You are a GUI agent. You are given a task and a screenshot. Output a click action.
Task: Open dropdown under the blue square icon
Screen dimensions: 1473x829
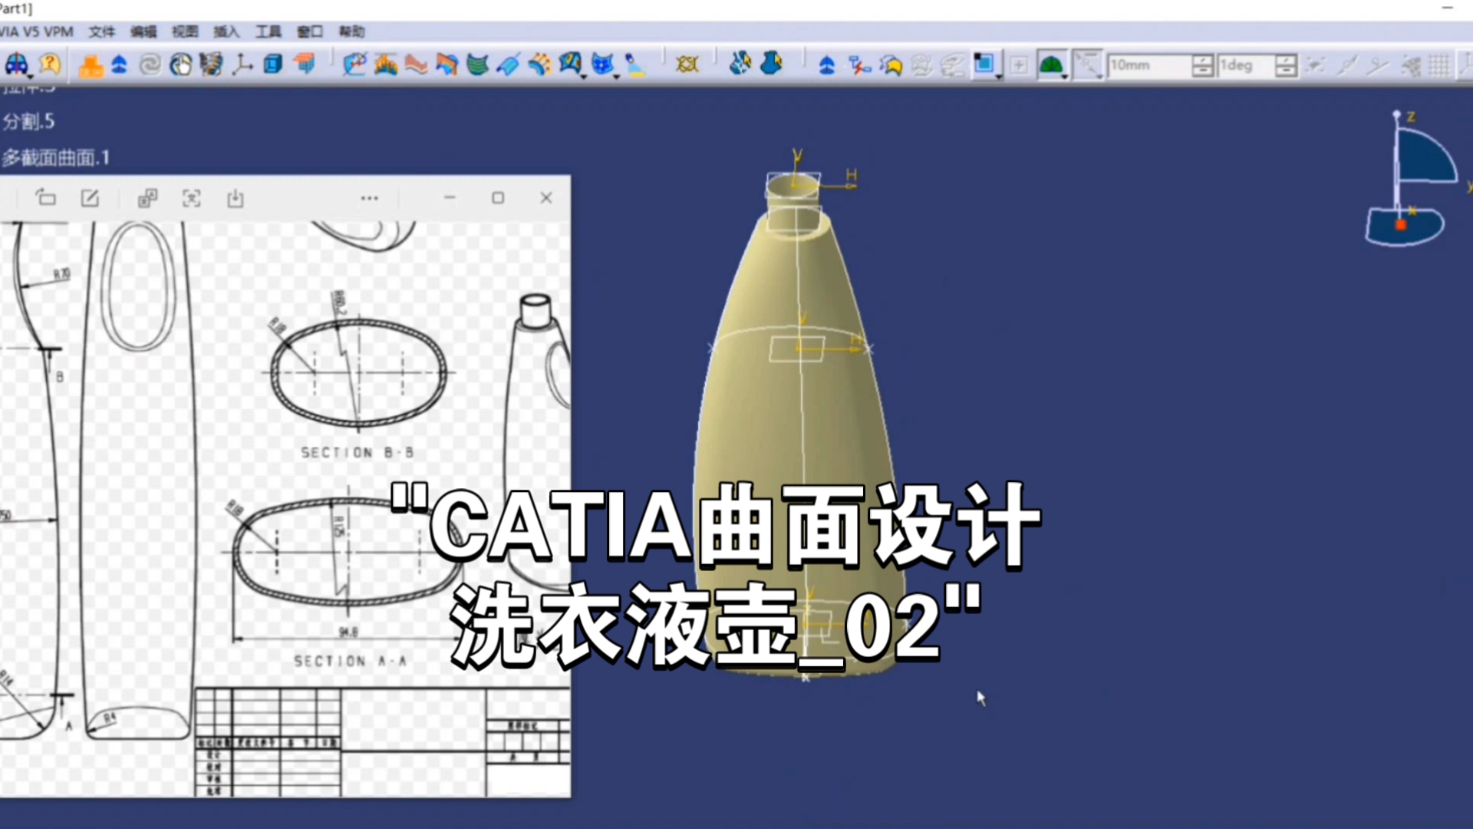tap(998, 77)
